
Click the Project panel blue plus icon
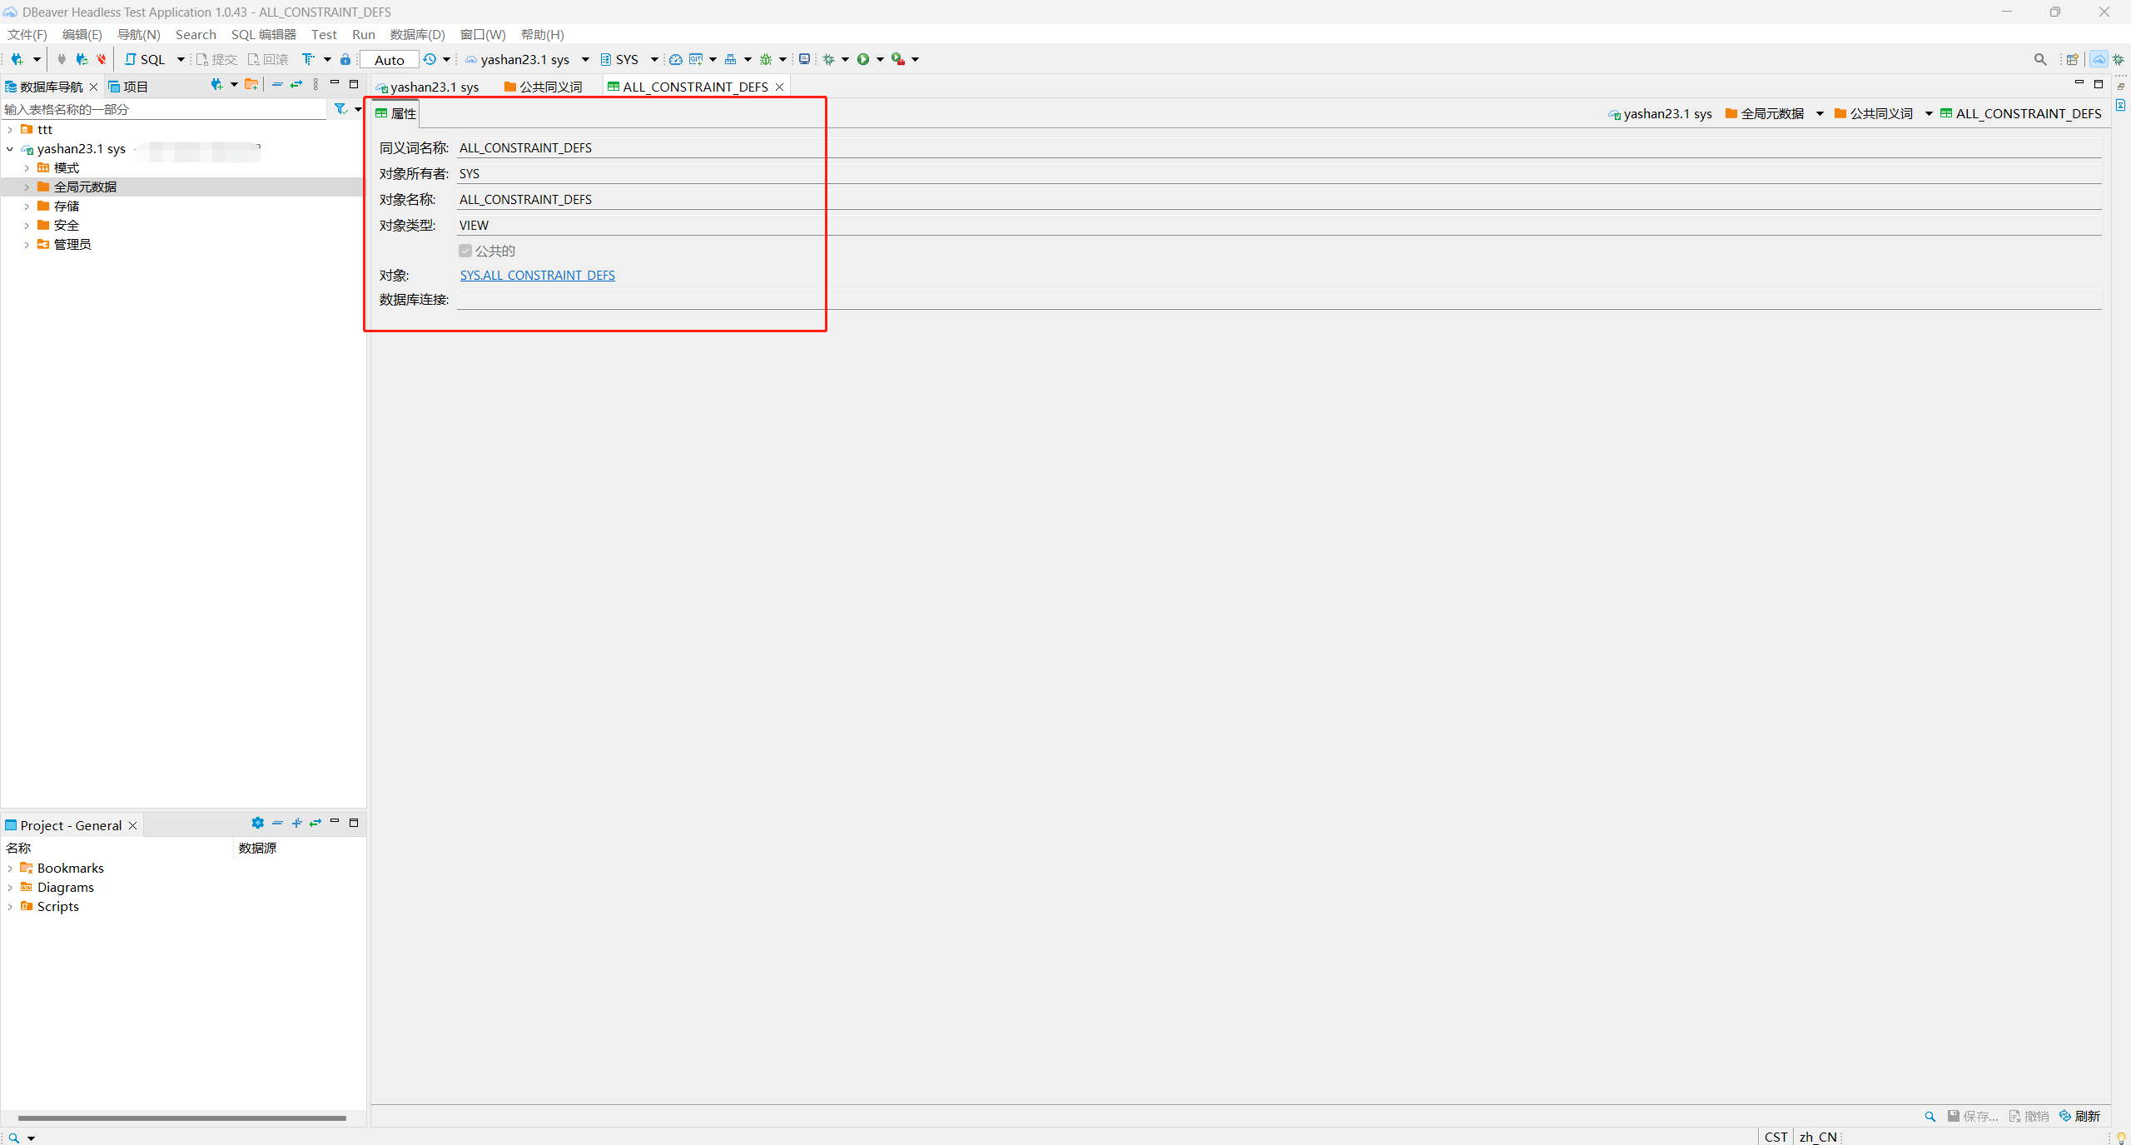pyautogui.click(x=296, y=823)
